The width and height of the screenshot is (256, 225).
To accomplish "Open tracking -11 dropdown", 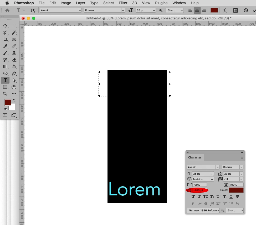I will point(241,179).
